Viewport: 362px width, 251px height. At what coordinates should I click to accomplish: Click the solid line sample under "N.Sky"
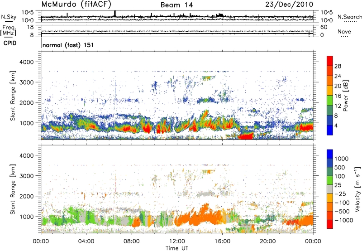point(9,22)
